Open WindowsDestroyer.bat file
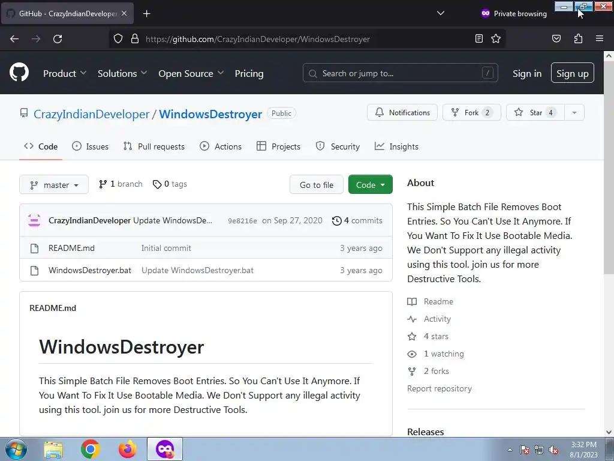Image resolution: width=614 pixels, height=461 pixels. coord(90,271)
